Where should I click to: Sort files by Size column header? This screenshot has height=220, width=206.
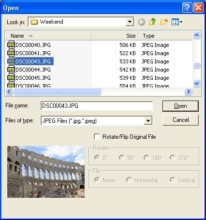coord(115,36)
